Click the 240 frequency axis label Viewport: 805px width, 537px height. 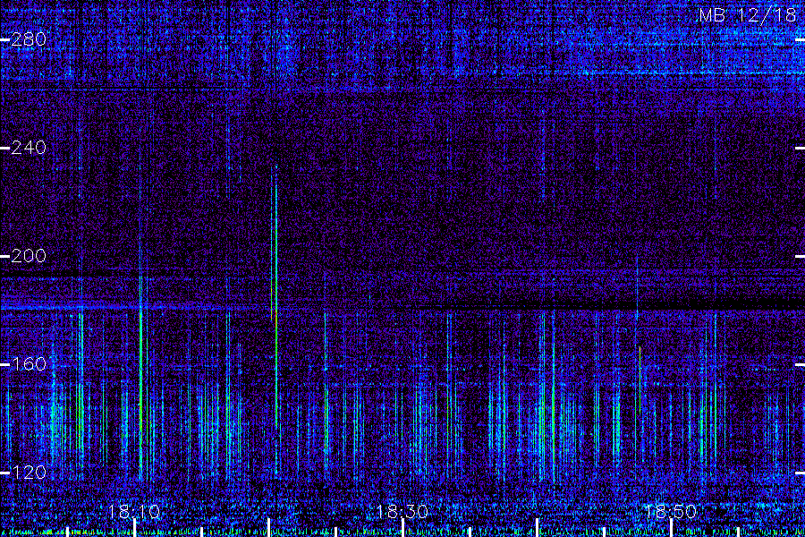(29, 148)
